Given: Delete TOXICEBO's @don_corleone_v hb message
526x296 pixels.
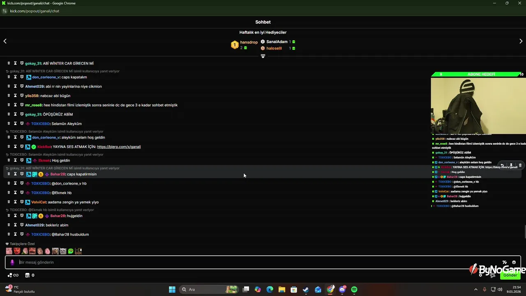Looking at the screenshot, I should [9, 183].
